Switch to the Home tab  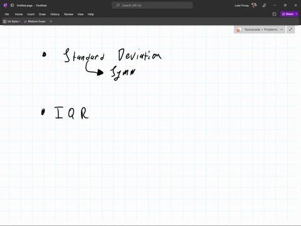19,14
